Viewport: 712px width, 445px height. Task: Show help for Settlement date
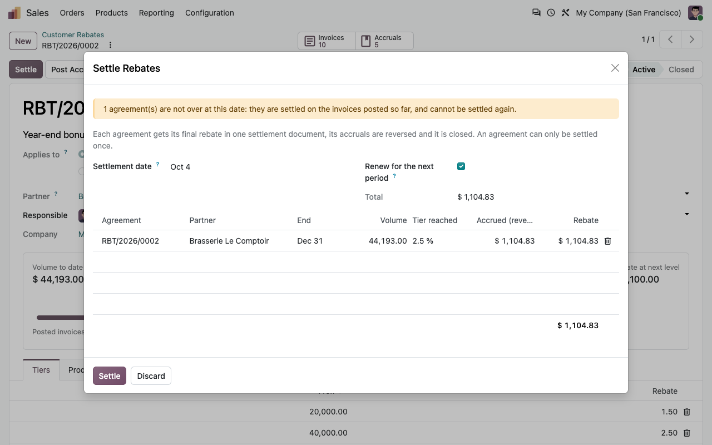[157, 165]
